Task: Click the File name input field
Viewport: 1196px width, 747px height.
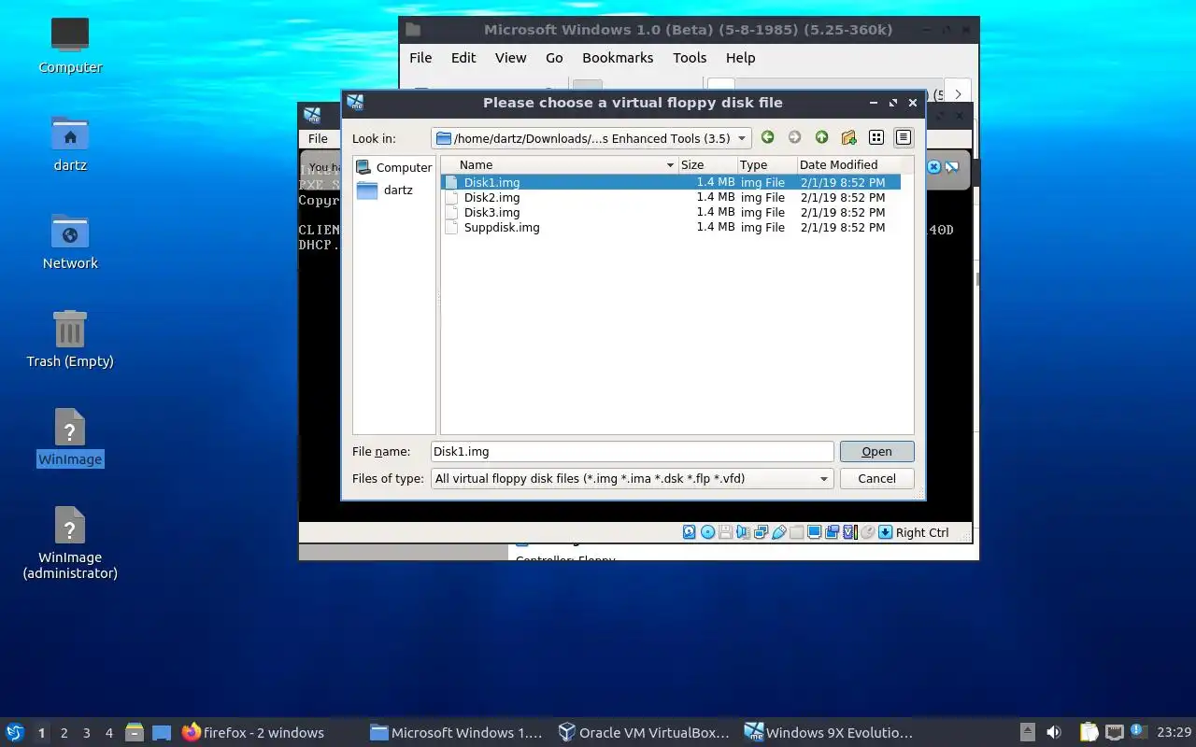Action: (633, 451)
